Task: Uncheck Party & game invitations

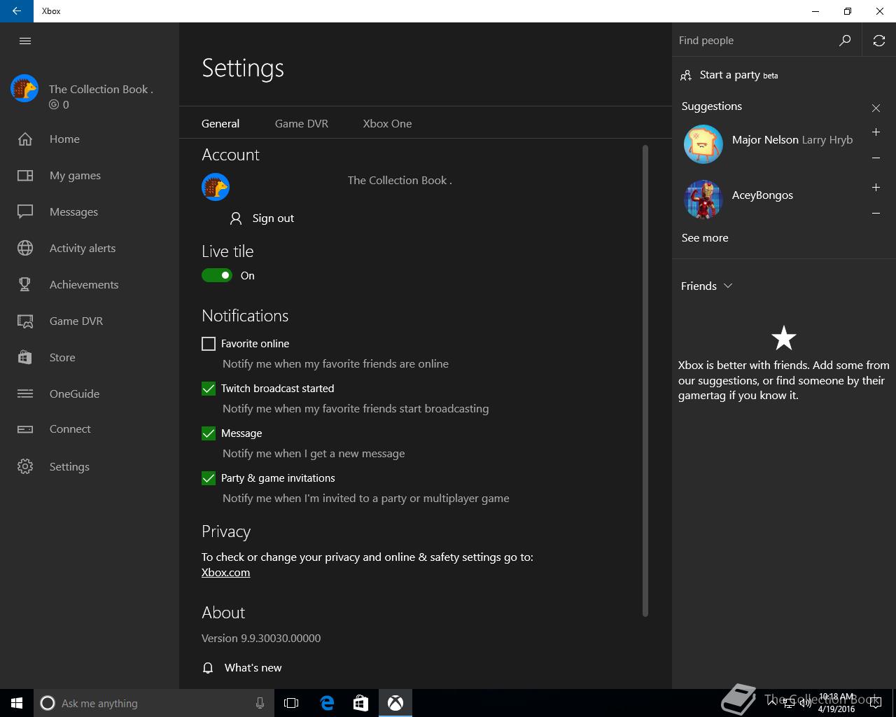Action: click(209, 478)
